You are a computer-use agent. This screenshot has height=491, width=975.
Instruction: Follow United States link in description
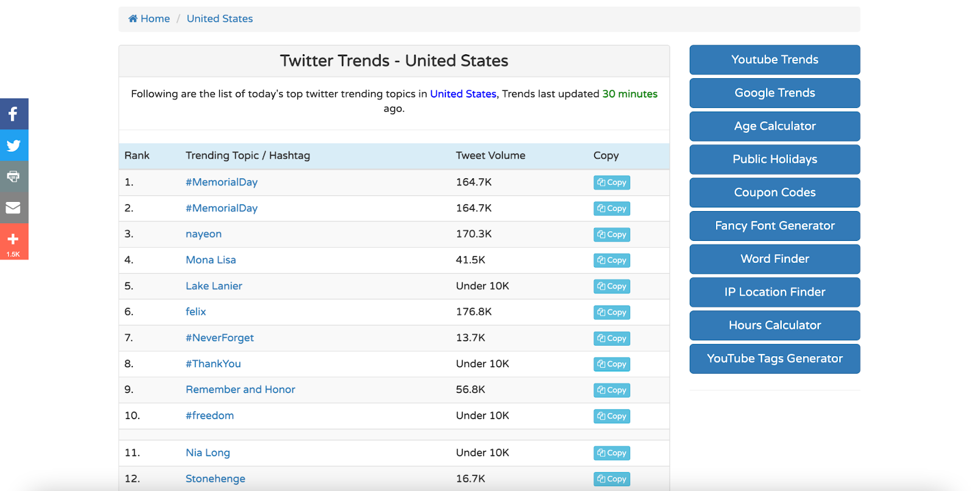tap(463, 94)
